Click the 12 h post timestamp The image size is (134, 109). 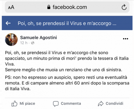coord(24,43)
